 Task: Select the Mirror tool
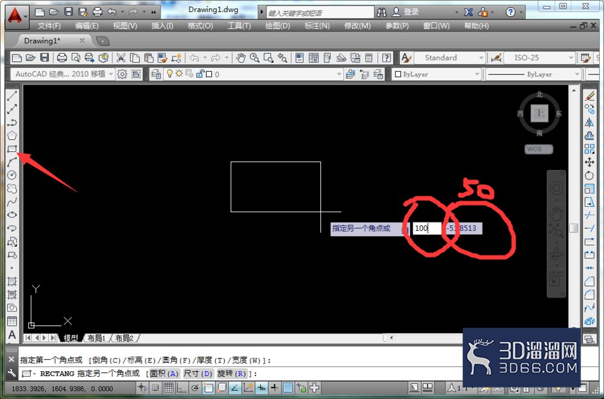pos(590,123)
